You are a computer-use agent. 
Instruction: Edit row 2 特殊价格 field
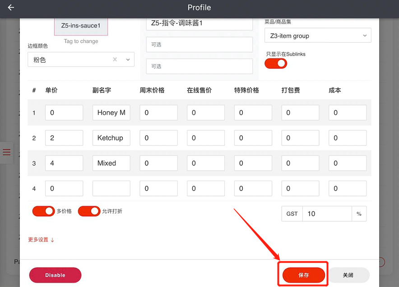[x=253, y=138]
